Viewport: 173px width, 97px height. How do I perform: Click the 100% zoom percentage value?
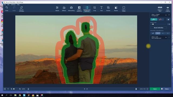[x=24, y=89]
